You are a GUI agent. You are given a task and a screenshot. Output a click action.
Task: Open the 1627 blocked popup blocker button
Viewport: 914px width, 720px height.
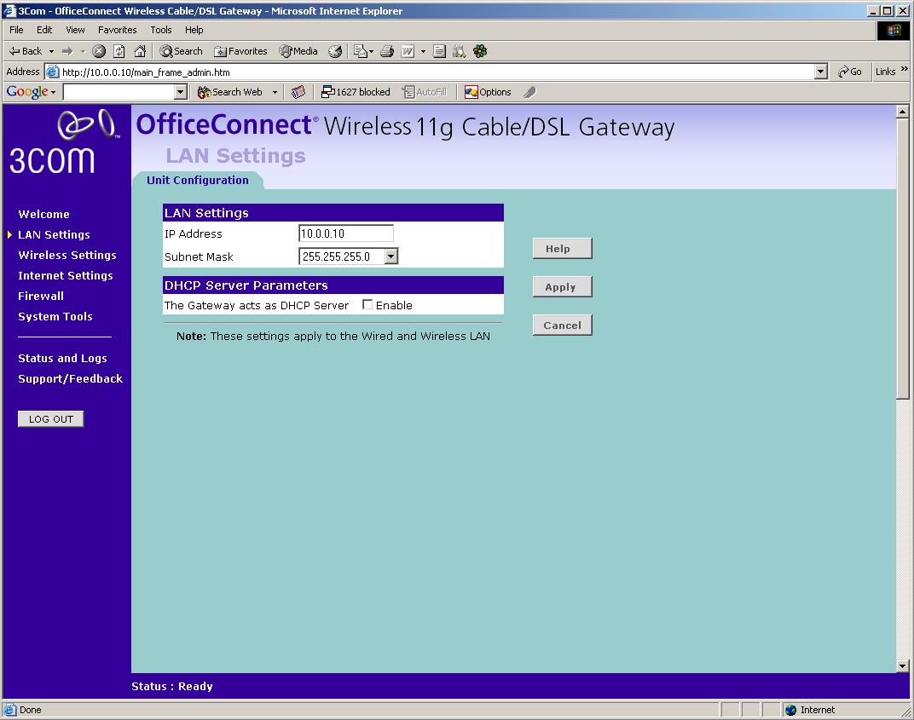tap(356, 92)
